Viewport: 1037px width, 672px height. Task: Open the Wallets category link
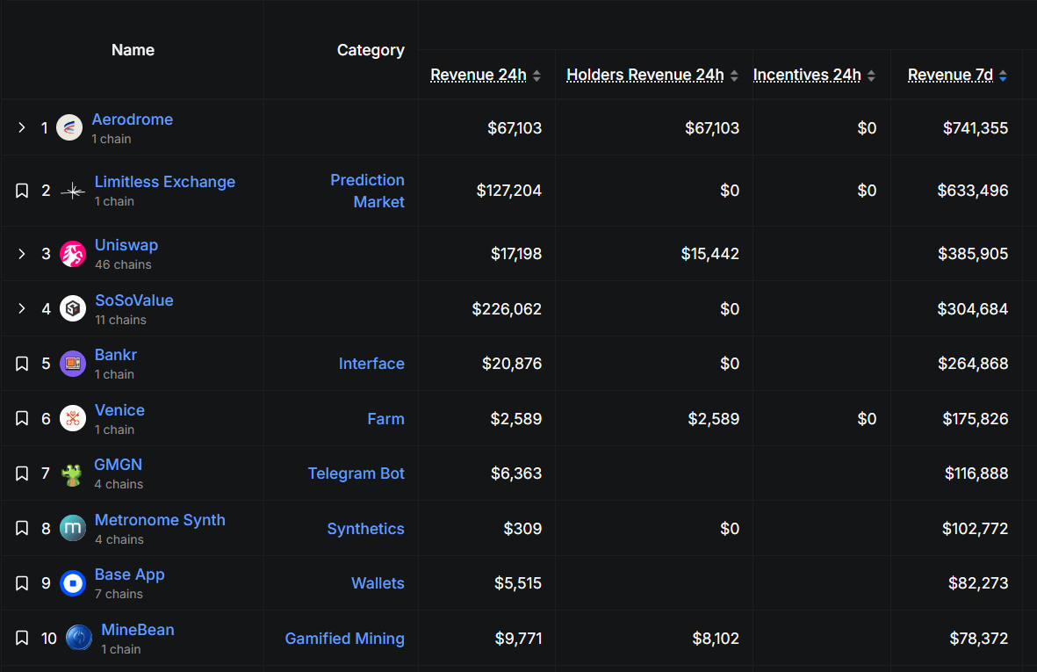tap(378, 583)
